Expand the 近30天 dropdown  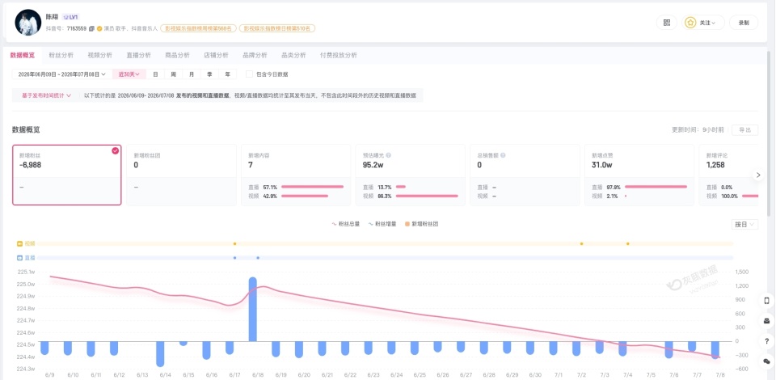[x=129, y=74]
